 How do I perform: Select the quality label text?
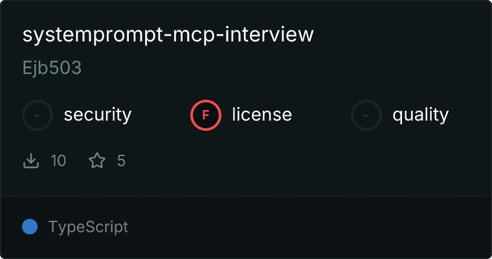[420, 115]
